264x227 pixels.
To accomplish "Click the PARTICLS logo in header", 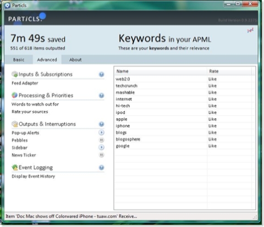I will [x=25, y=19].
